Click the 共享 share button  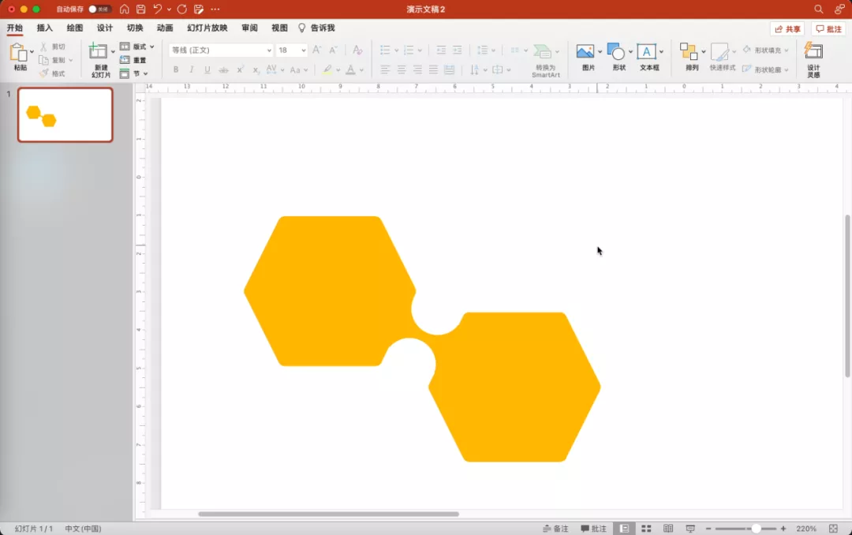(x=787, y=29)
